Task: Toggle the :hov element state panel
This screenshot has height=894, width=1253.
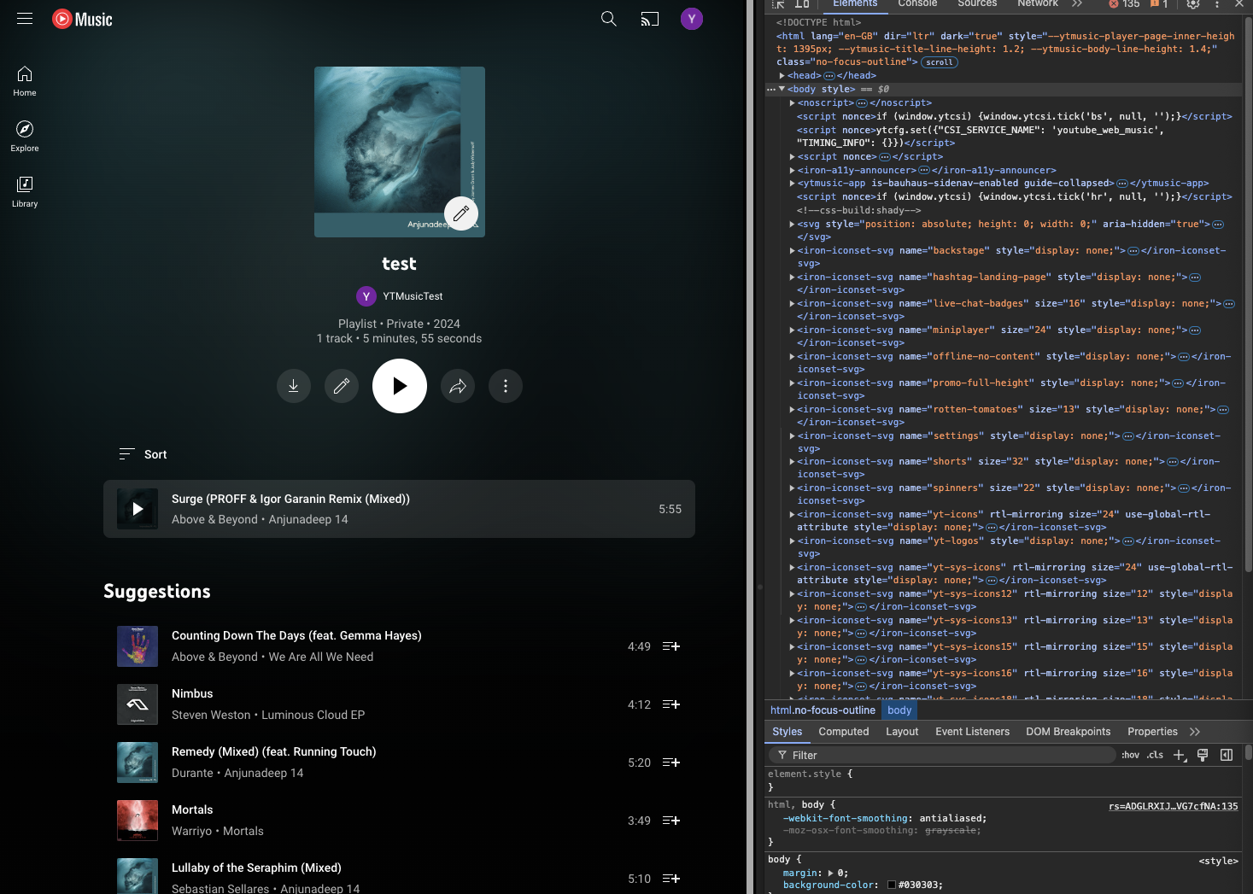Action: point(1130,755)
